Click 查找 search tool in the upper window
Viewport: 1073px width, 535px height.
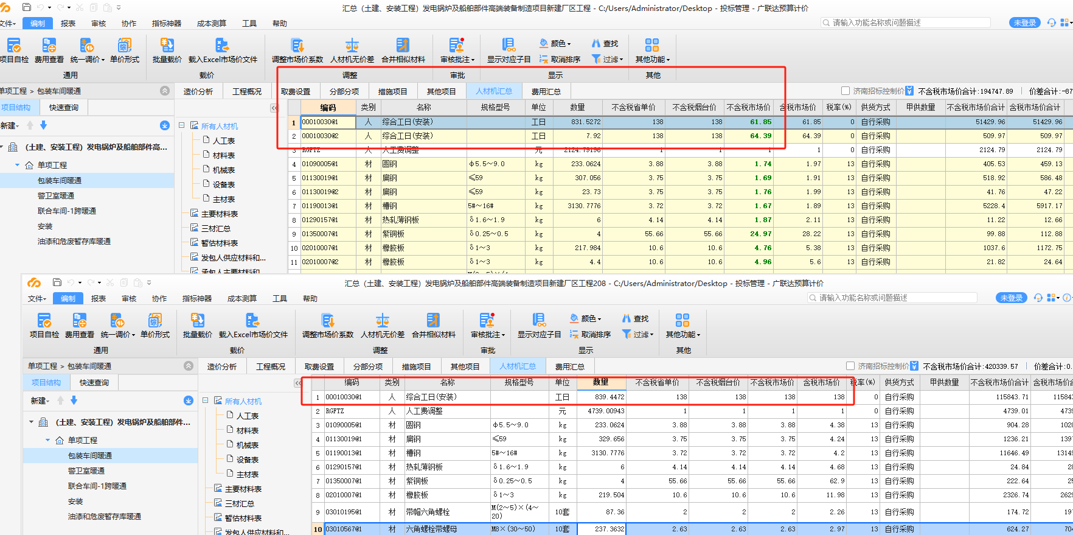pyautogui.click(x=605, y=44)
